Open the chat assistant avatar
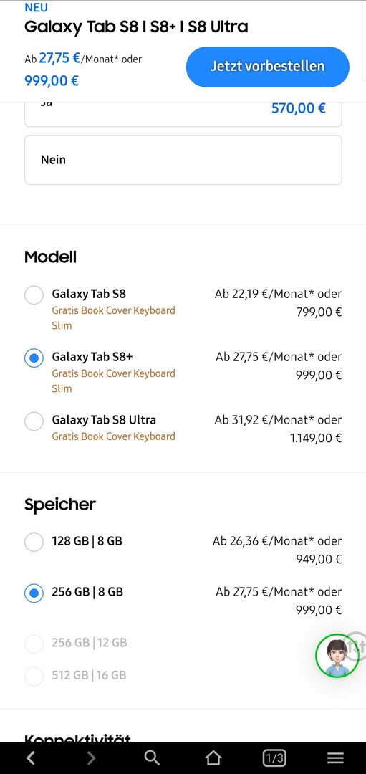This screenshot has height=774, width=366. coord(337,656)
